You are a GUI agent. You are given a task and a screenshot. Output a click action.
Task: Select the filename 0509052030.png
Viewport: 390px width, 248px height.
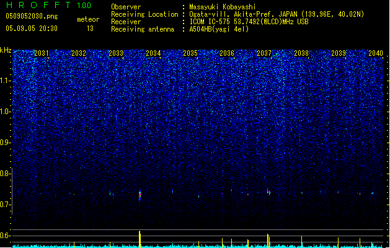coord(32,16)
